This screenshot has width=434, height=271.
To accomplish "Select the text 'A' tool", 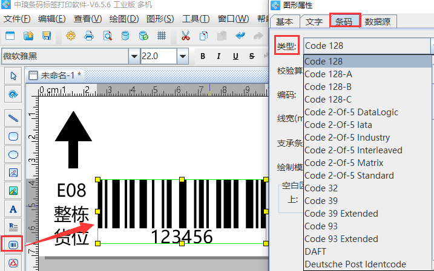I will 13,209.
